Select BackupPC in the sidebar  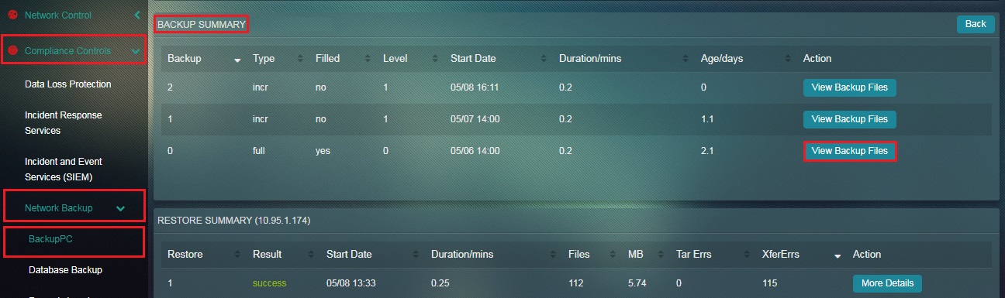(x=51, y=239)
